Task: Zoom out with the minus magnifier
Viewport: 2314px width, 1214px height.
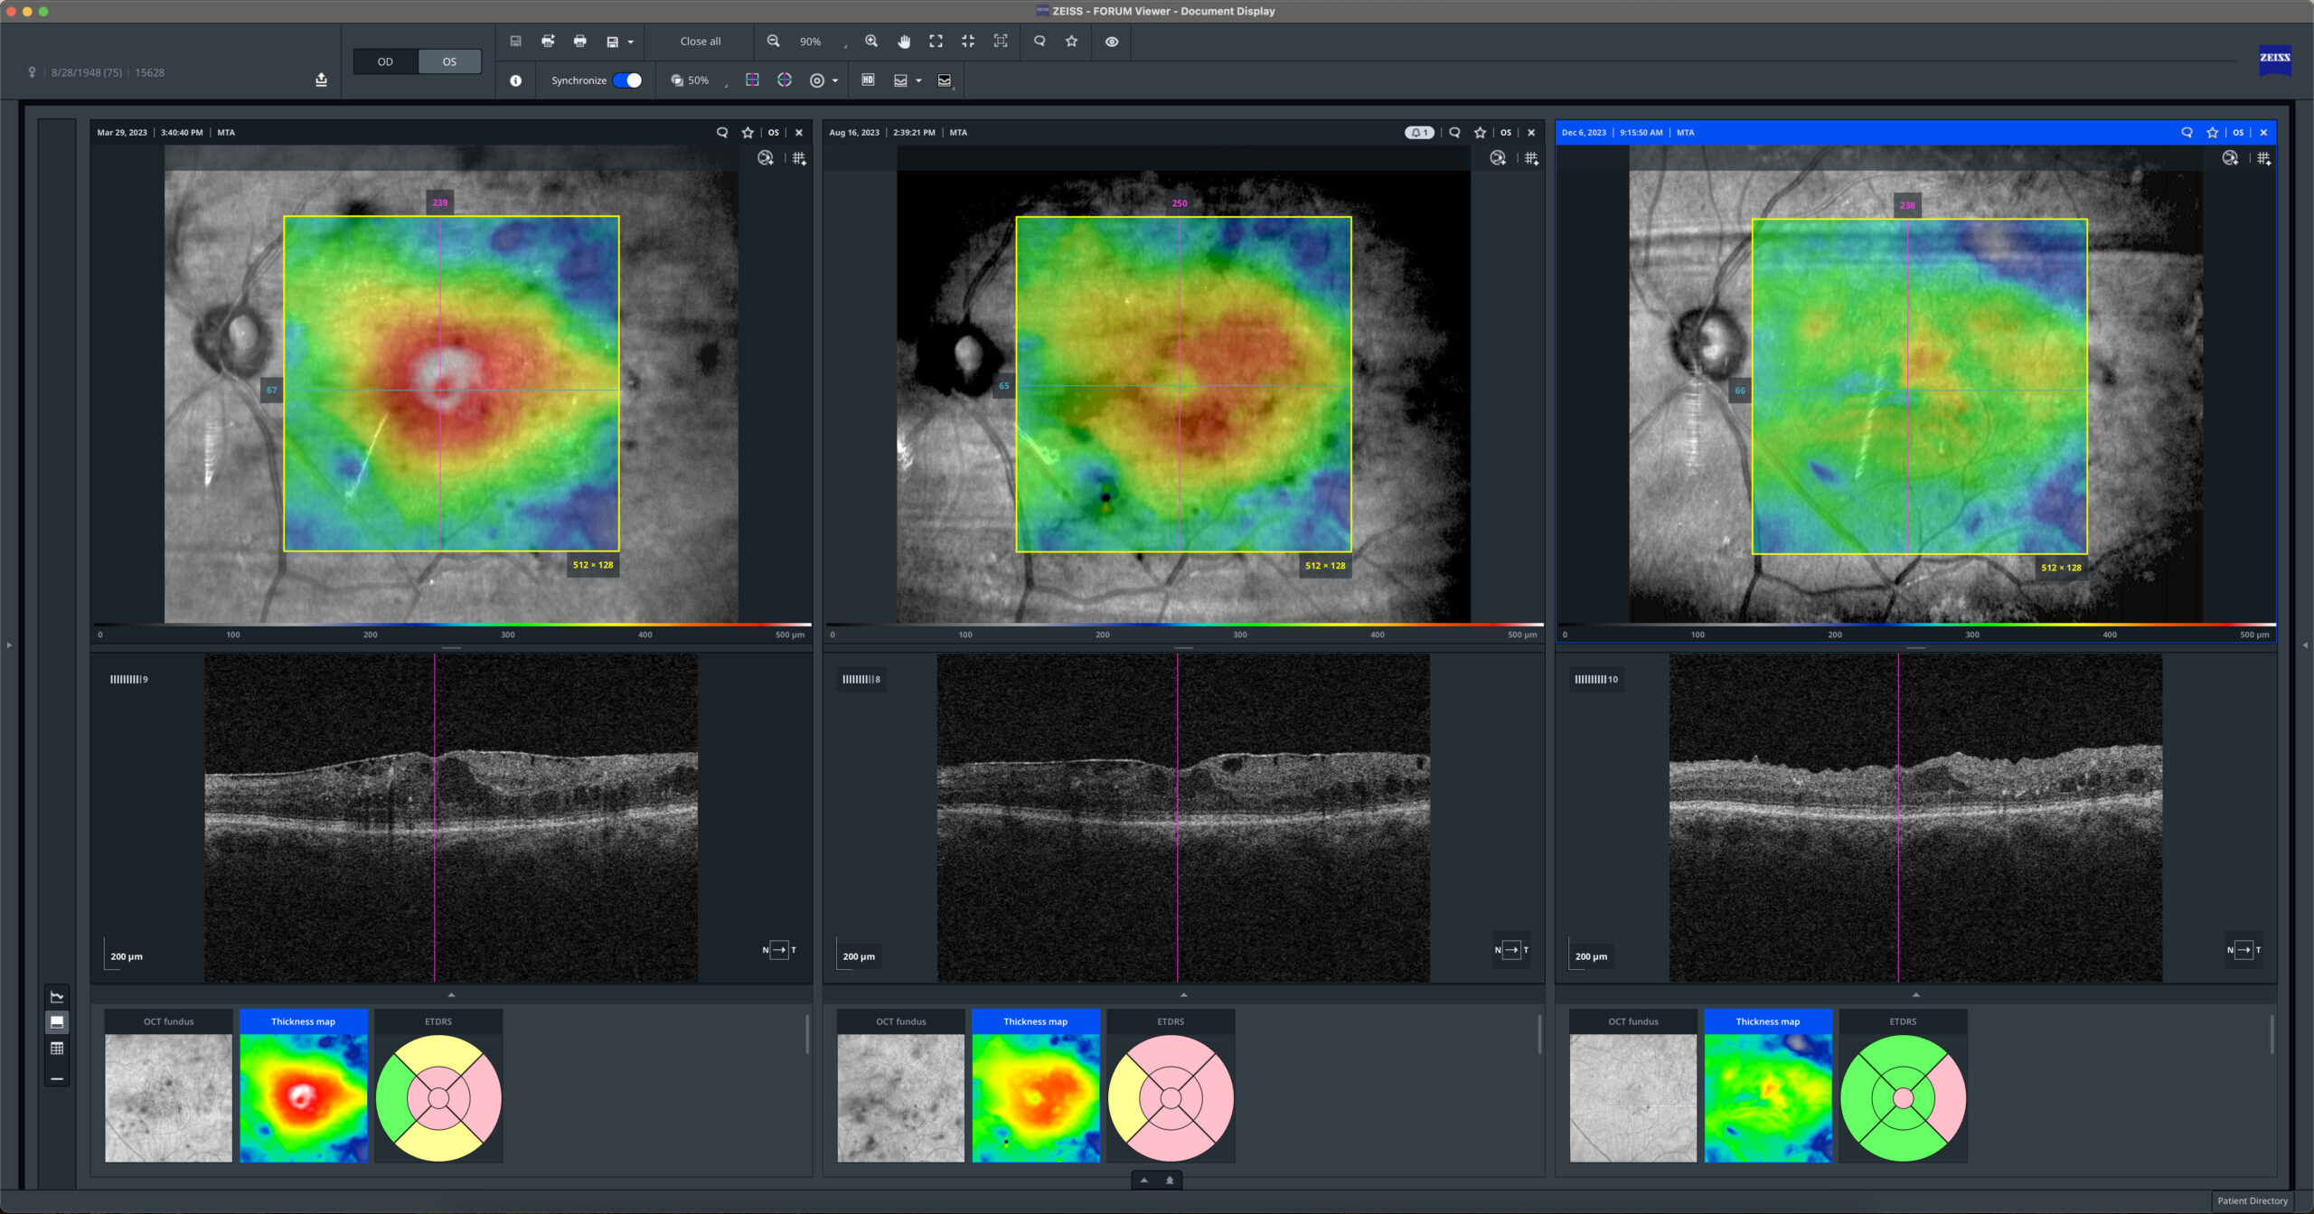Action: coord(774,42)
